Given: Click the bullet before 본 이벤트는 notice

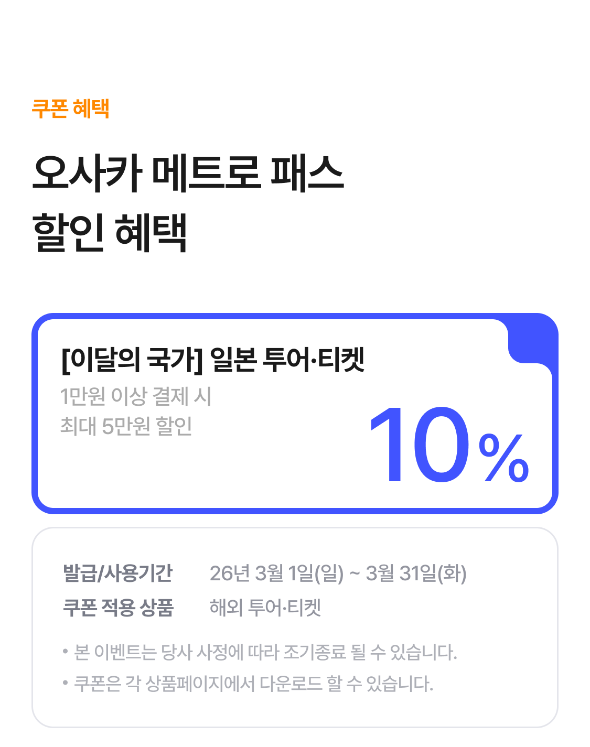Looking at the screenshot, I should (x=66, y=652).
